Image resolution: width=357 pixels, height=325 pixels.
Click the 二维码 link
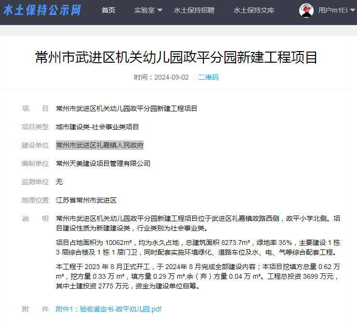point(208,77)
